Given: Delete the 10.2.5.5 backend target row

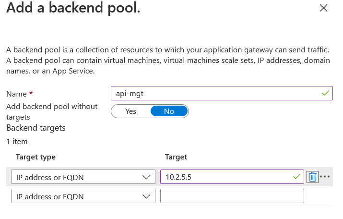Looking at the screenshot, I should tap(312, 177).
